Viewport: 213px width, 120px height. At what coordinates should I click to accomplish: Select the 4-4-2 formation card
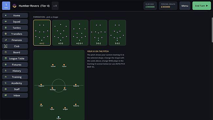(x=42, y=33)
